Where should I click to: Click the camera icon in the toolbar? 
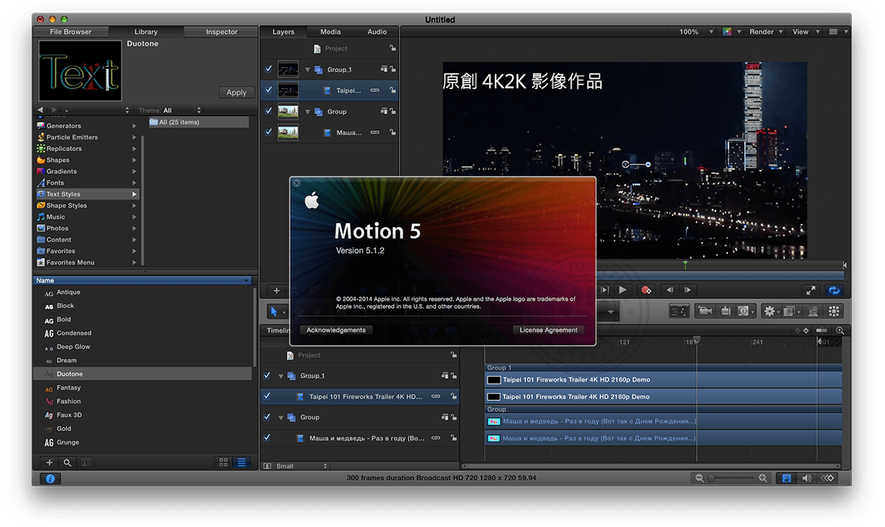pyautogui.click(x=704, y=312)
